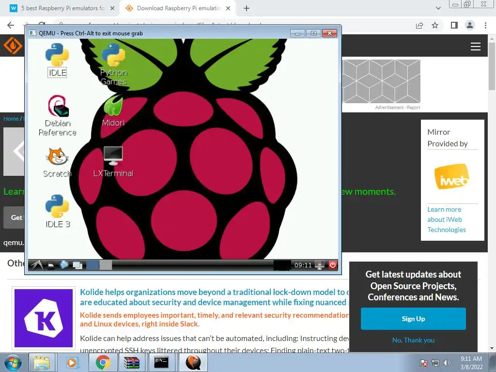Switch to the QEMU taskbar icon
The width and height of the screenshot is (496, 372).
(x=193, y=363)
